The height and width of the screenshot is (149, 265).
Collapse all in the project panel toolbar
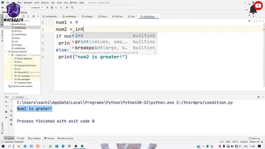28,16
